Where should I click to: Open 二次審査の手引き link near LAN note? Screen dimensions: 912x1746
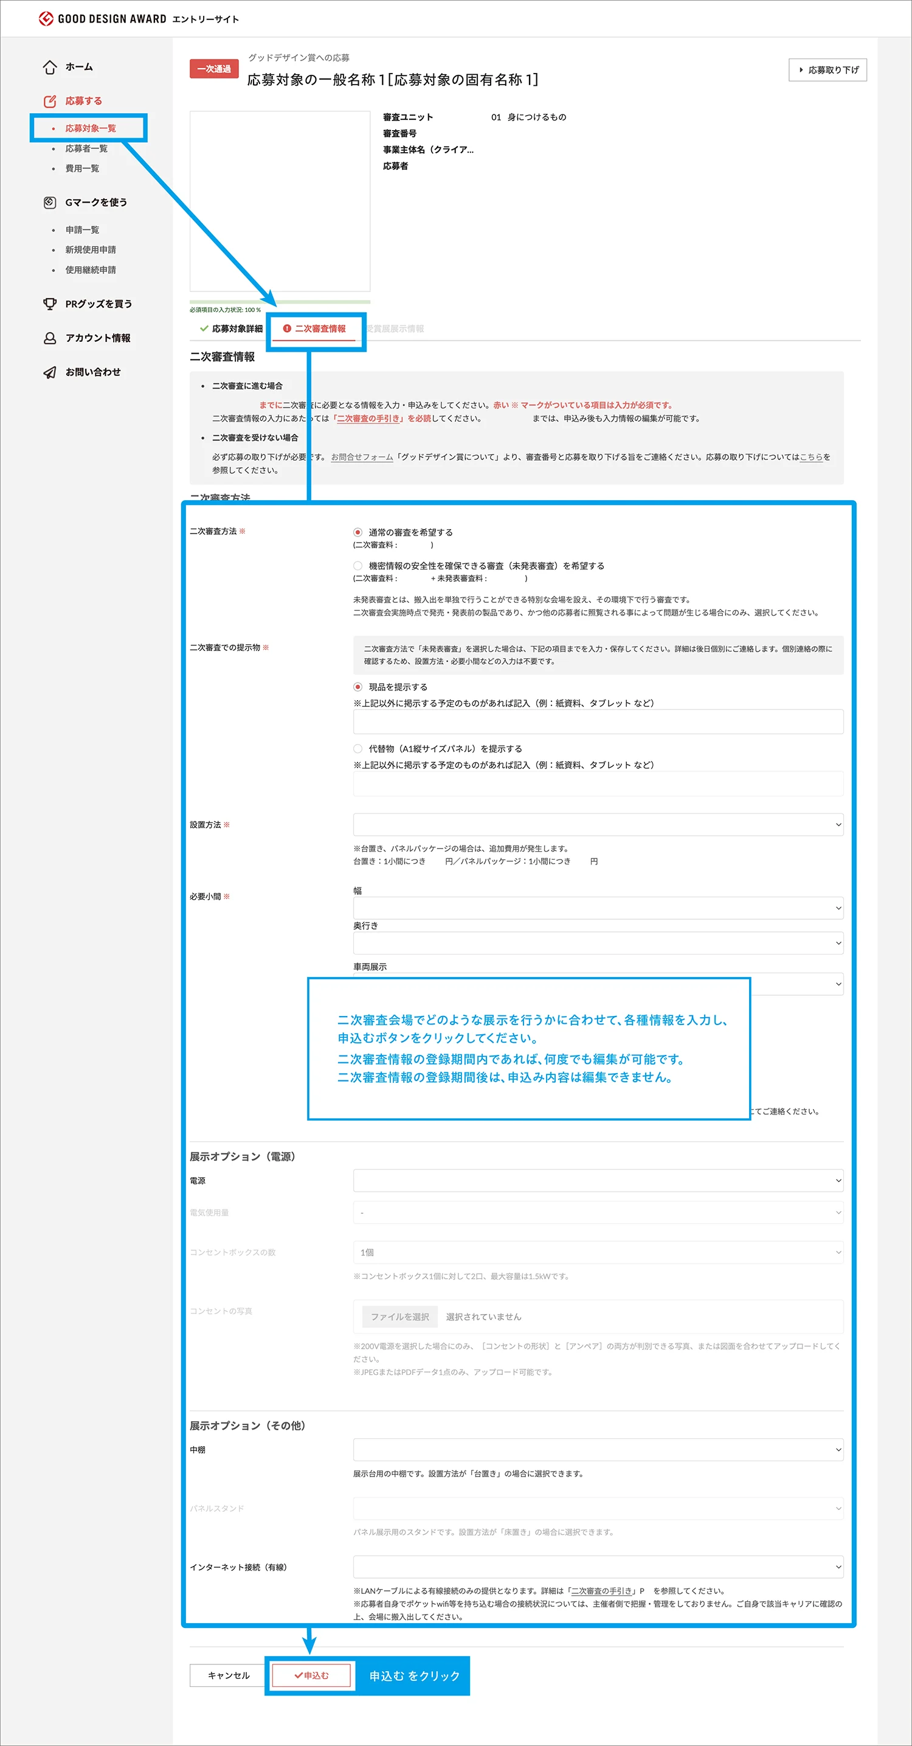click(603, 1591)
